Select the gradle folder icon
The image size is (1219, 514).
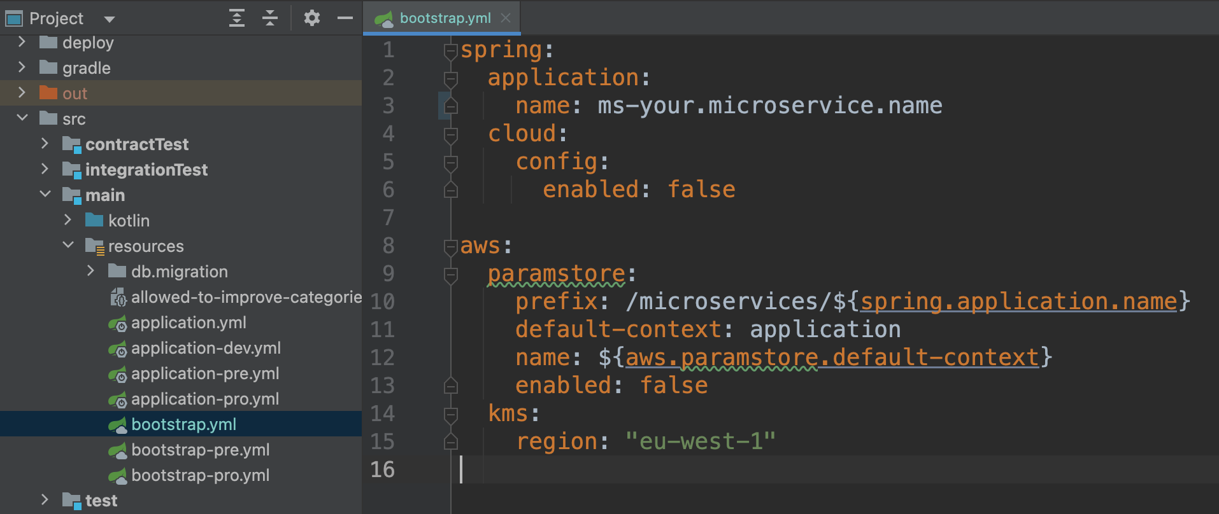point(48,67)
